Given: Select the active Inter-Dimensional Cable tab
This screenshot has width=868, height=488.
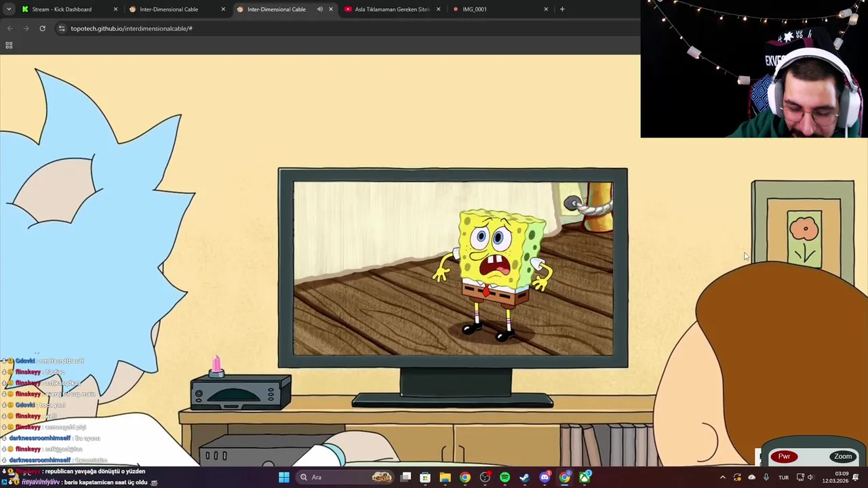Looking at the screenshot, I should pos(285,9).
